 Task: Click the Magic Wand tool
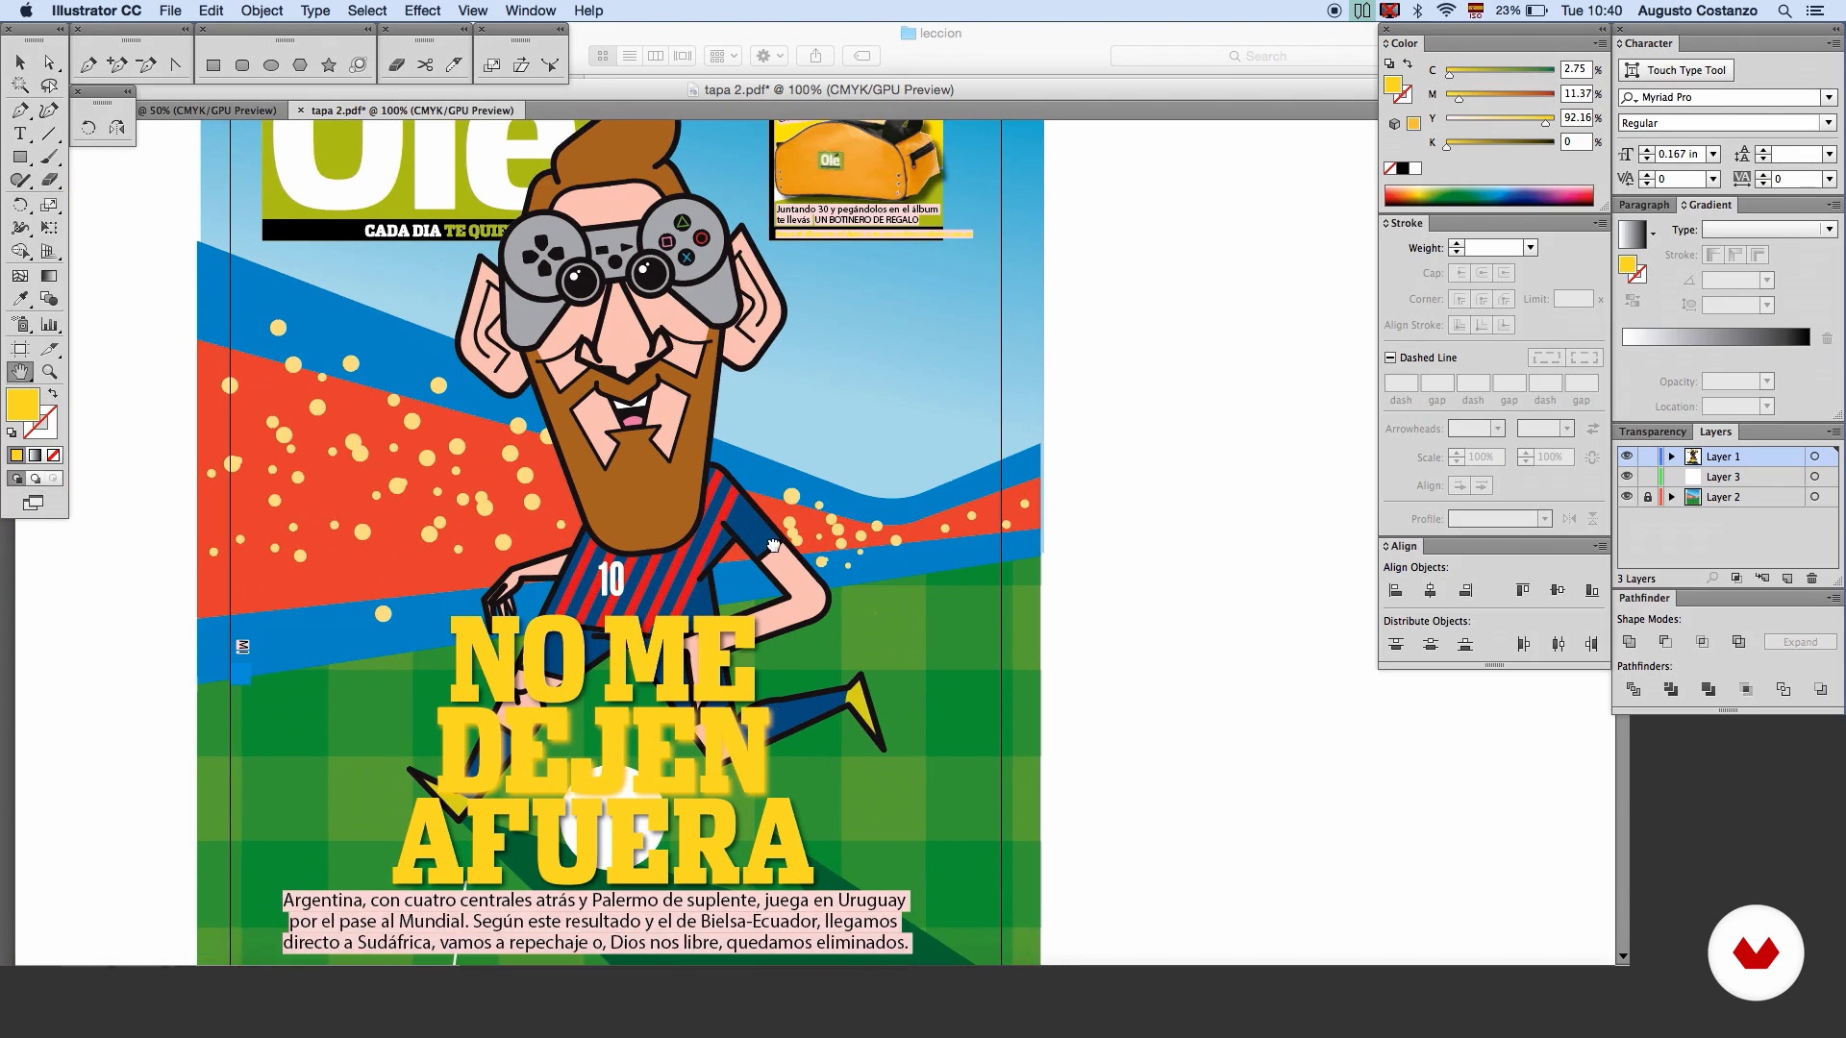pos(19,86)
